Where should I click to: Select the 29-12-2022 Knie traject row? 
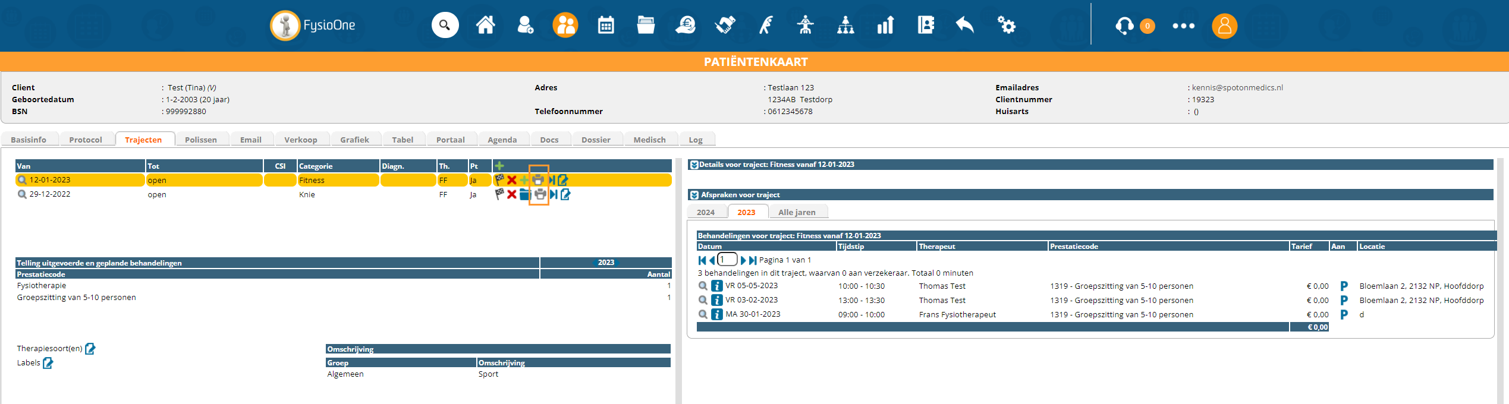tap(50, 194)
